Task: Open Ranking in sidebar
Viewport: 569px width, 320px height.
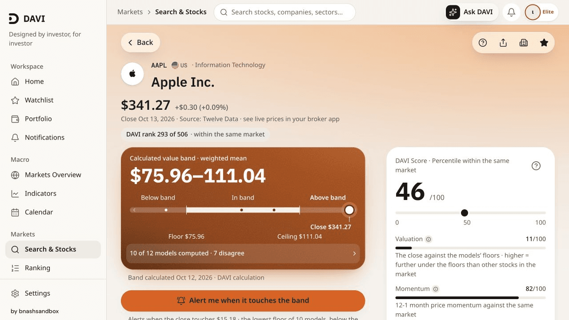Action: pos(53,268)
